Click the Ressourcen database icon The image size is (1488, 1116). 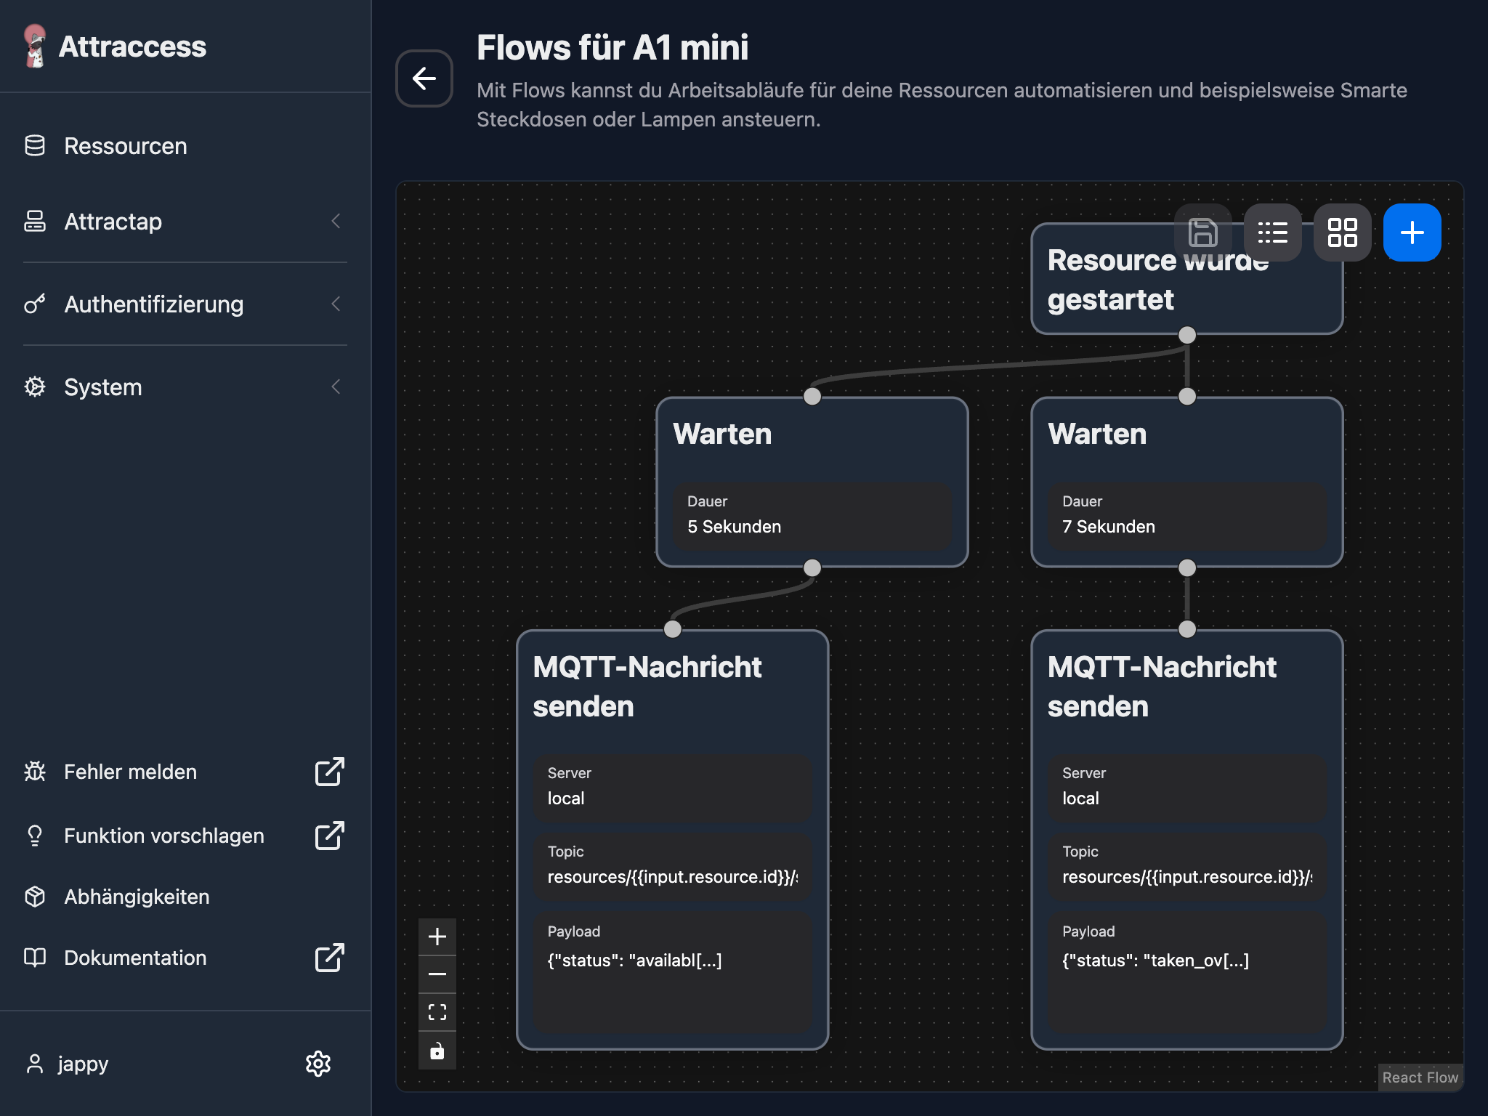click(x=35, y=145)
